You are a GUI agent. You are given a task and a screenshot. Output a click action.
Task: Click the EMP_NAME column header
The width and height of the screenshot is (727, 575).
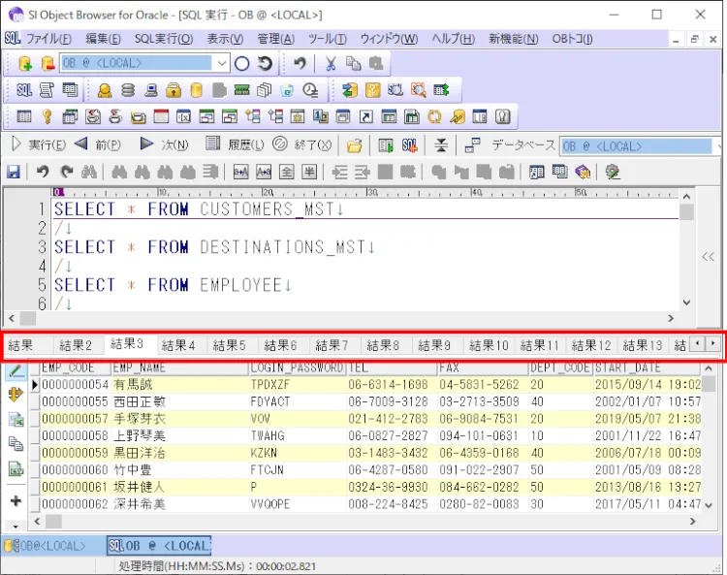(180, 368)
